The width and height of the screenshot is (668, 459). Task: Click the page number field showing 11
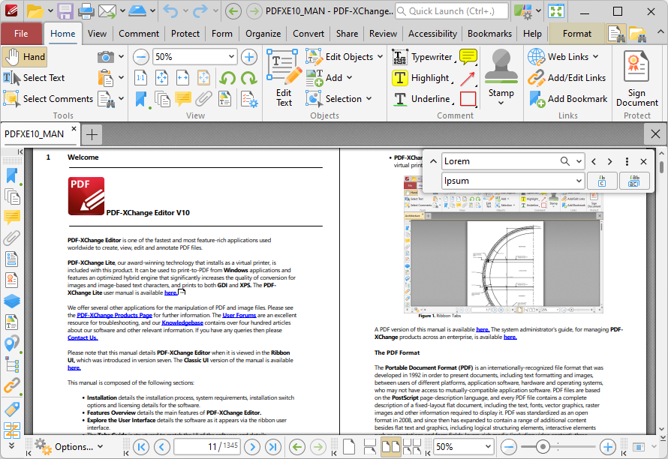(207, 447)
